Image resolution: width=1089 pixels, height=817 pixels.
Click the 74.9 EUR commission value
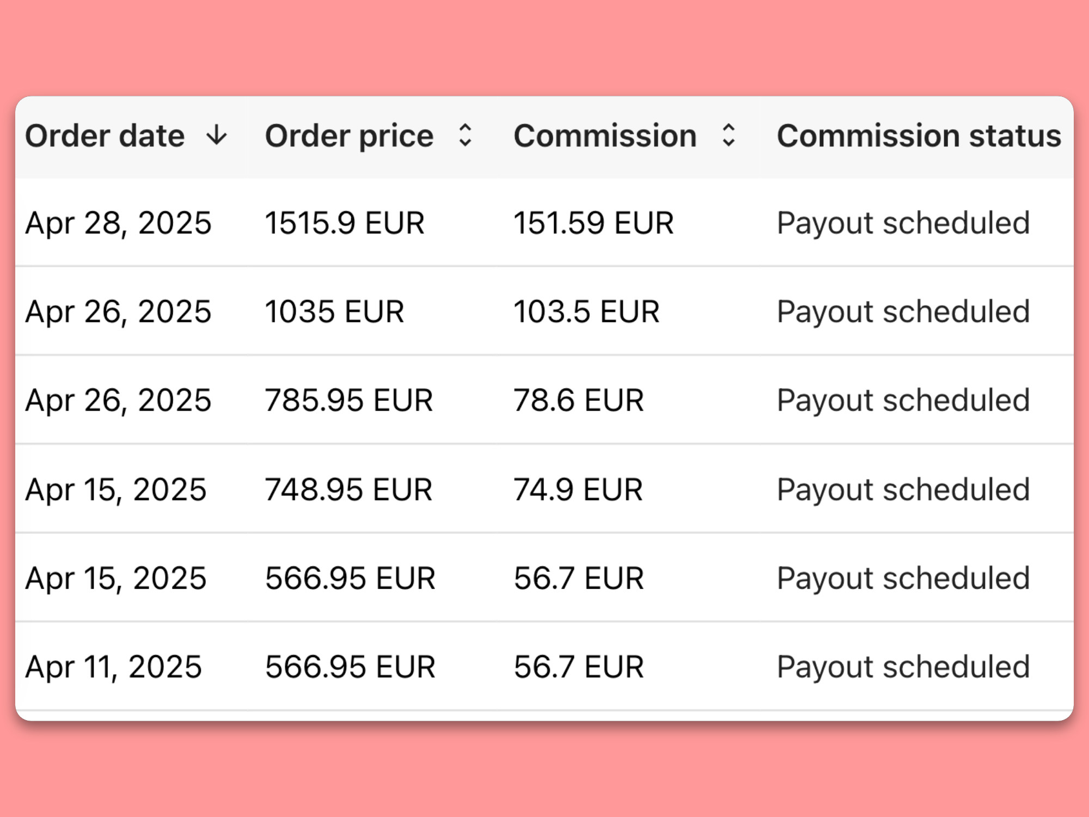(578, 490)
